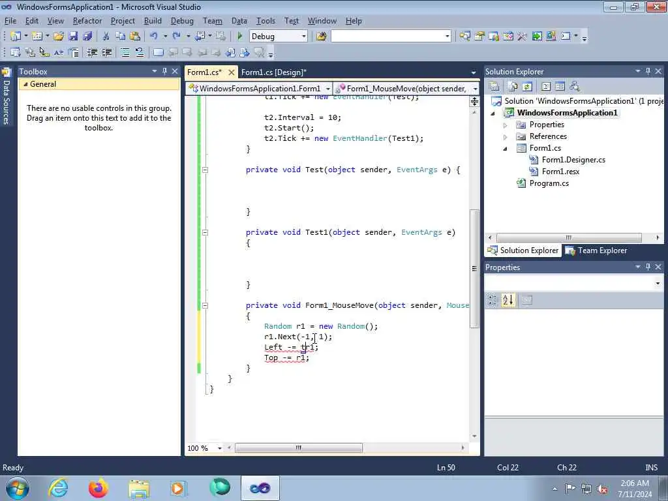Toggle auto-hide pin on Solution Explorer panel
668x501 pixels.
[648, 71]
